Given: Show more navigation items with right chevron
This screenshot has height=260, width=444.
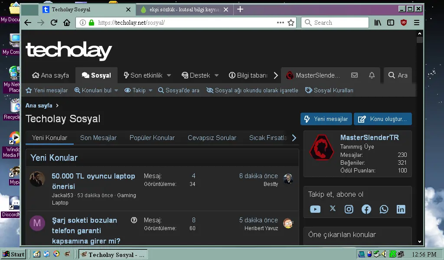Looking at the screenshot, I should [x=276, y=75].
